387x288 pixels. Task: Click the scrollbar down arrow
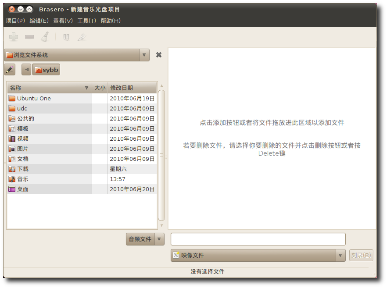[161, 225]
